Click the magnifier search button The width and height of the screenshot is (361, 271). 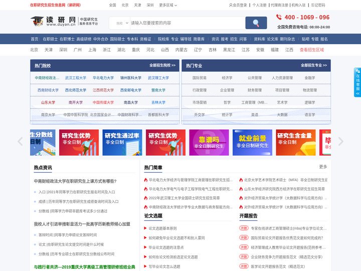[x=256, y=23]
